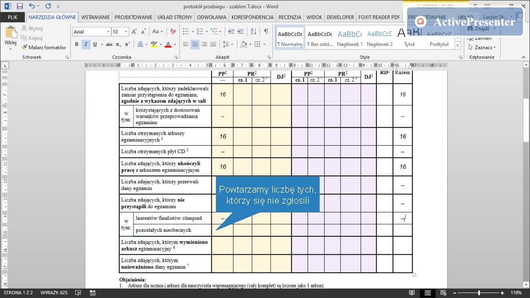Switch to web layout view
The height and width of the screenshot is (298, 530).
[x=443, y=293]
